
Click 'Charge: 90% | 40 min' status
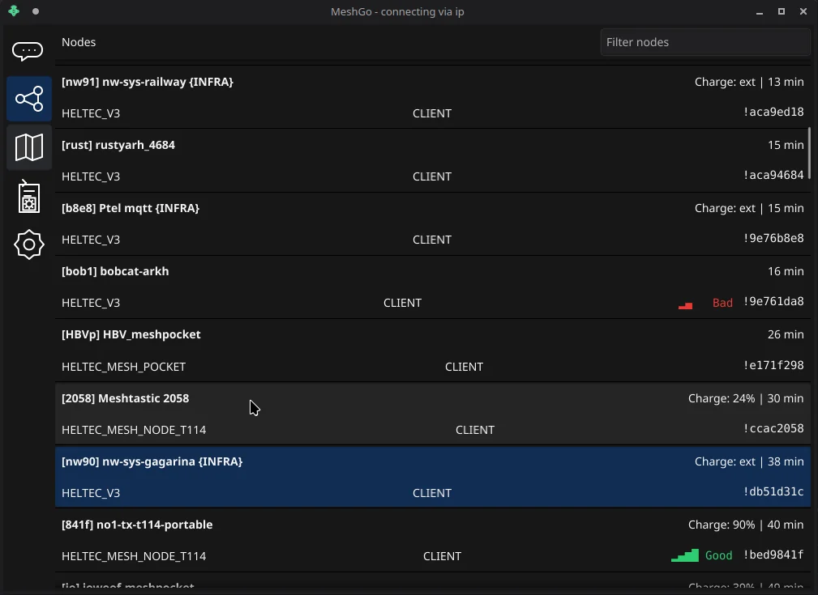coord(746,525)
